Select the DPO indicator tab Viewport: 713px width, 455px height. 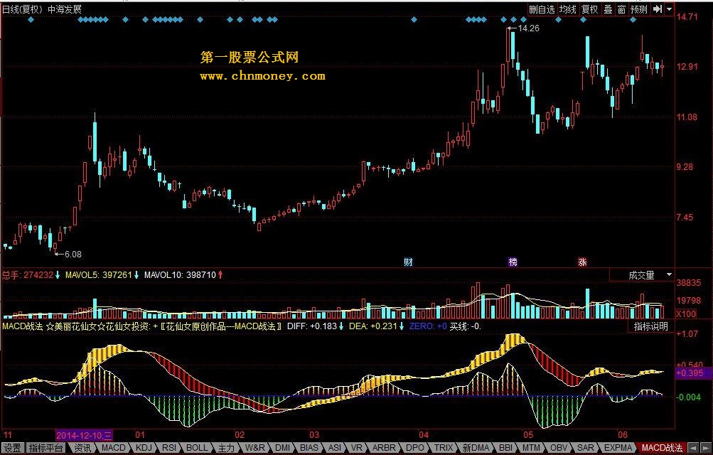click(415, 448)
